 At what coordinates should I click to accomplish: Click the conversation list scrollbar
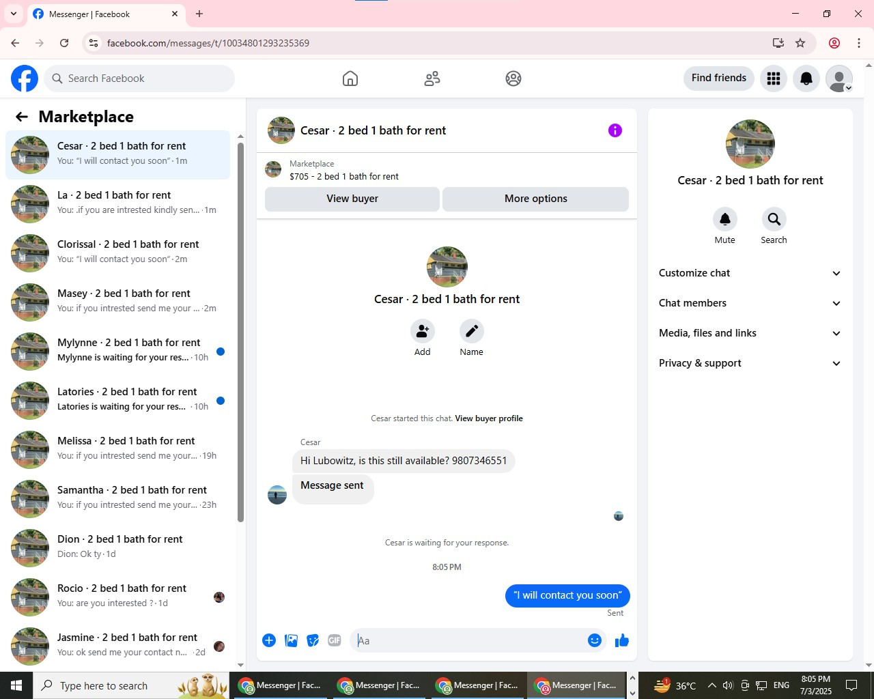click(x=240, y=331)
